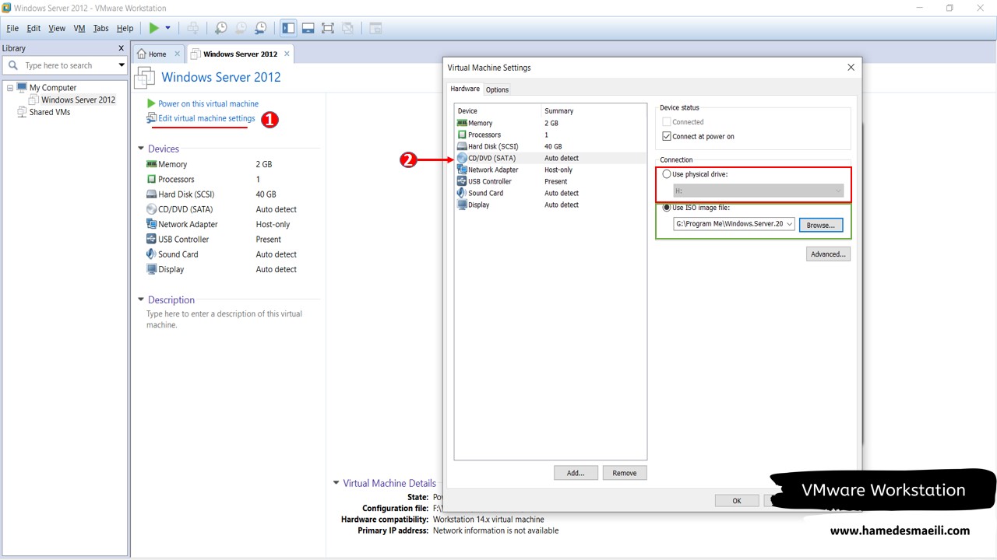997x560 pixels.
Task: Click the Revert to Snapshot icon
Action: [241, 28]
